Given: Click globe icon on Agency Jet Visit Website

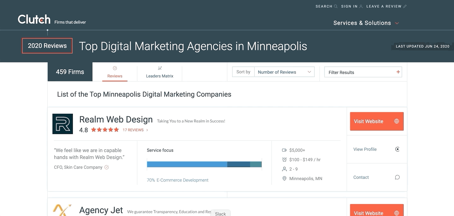Looking at the screenshot, I should click(x=397, y=213).
